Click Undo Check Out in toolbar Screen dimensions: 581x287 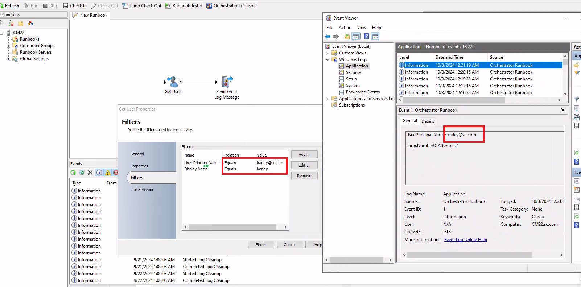tap(142, 6)
